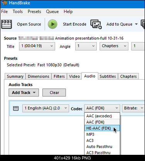Open the Tools menu
This screenshot has height=161, width=145.
pos(18,12)
